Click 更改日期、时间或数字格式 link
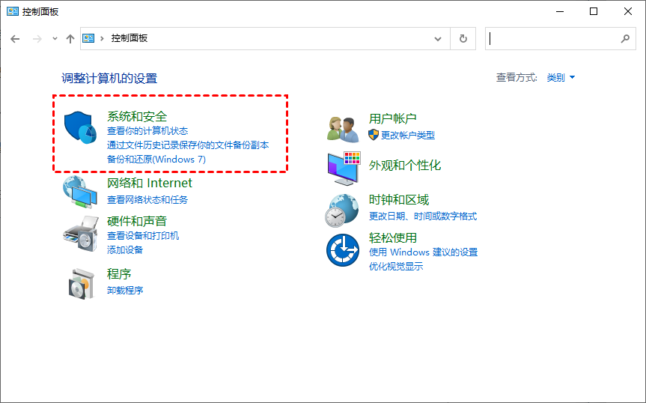This screenshot has height=403, width=646. 423,216
